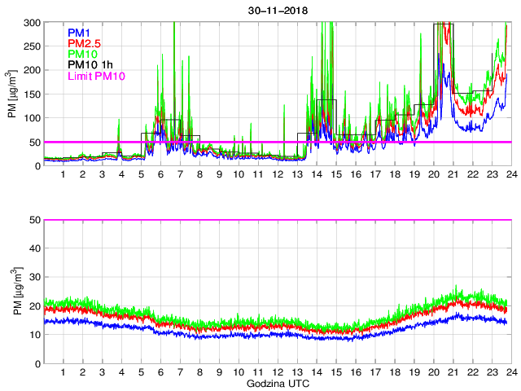Image resolution: width=521 pixels, height=391 pixels.
Task: Click the 150 tick on top chart y-axis
Action: (x=31, y=94)
